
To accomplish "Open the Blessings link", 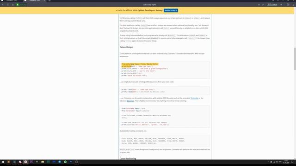I will pos(130,101).
